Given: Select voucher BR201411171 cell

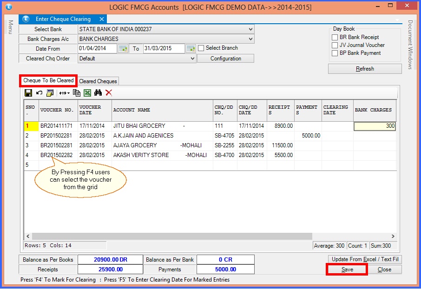Looking at the screenshot, I should click(58, 126).
